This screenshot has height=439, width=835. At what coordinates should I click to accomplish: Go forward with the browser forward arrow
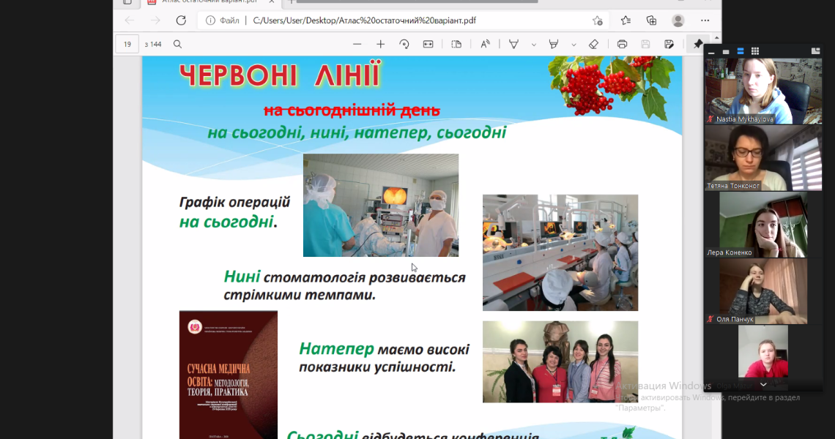point(155,20)
